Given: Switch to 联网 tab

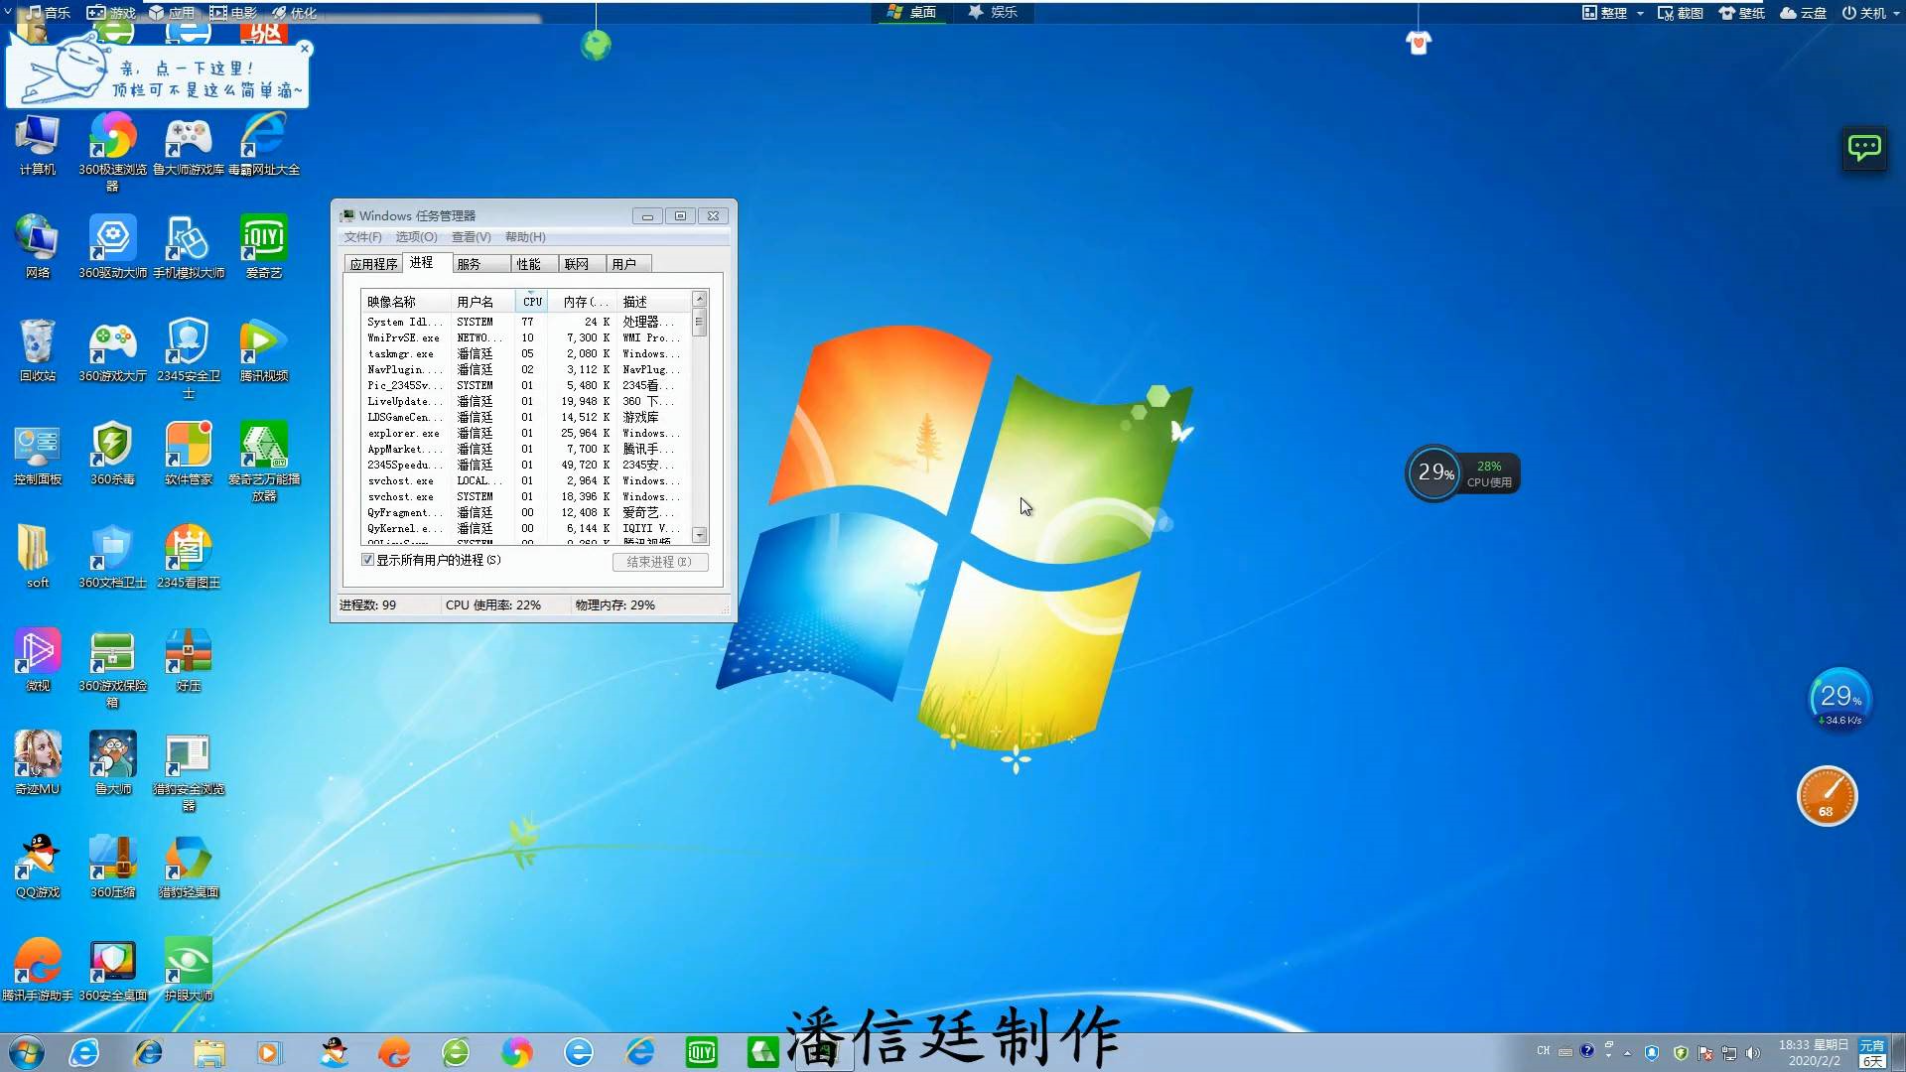Looking at the screenshot, I should coord(582,264).
